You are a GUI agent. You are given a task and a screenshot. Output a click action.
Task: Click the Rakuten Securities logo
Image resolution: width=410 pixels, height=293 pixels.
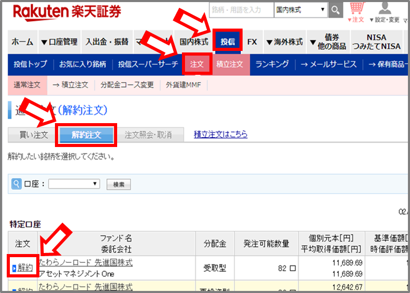pos(67,12)
